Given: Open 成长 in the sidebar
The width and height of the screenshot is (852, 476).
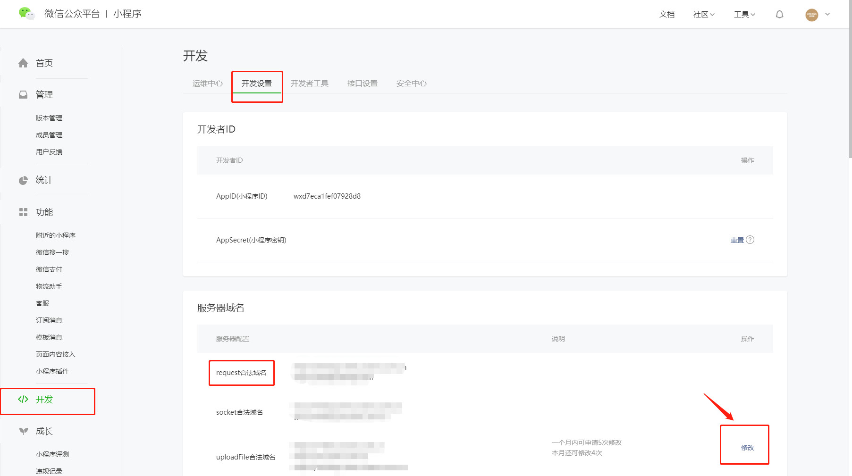Looking at the screenshot, I should point(44,431).
